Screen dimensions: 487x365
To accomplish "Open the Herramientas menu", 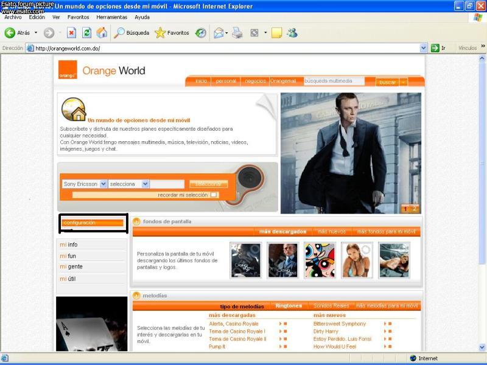I will (x=112, y=17).
